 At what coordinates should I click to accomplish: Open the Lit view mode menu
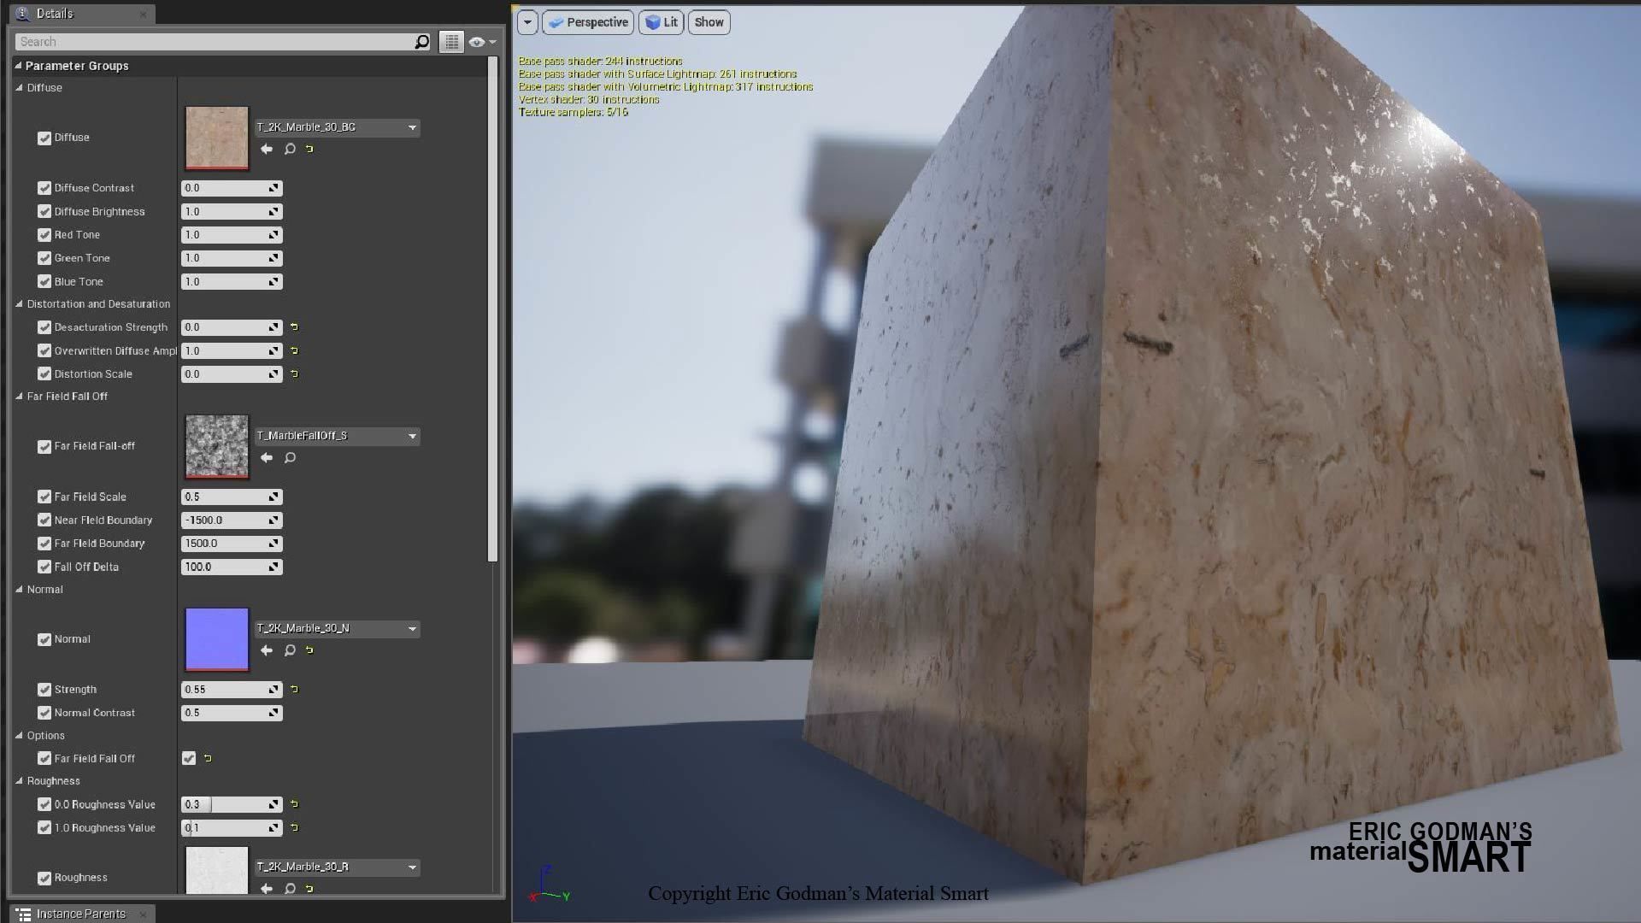pyautogui.click(x=662, y=22)
